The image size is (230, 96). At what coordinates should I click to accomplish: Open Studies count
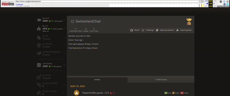(x=86, y=30)
